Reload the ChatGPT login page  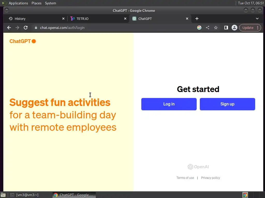(26, 28)
